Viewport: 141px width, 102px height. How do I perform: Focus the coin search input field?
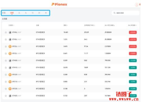pos(125,13)
